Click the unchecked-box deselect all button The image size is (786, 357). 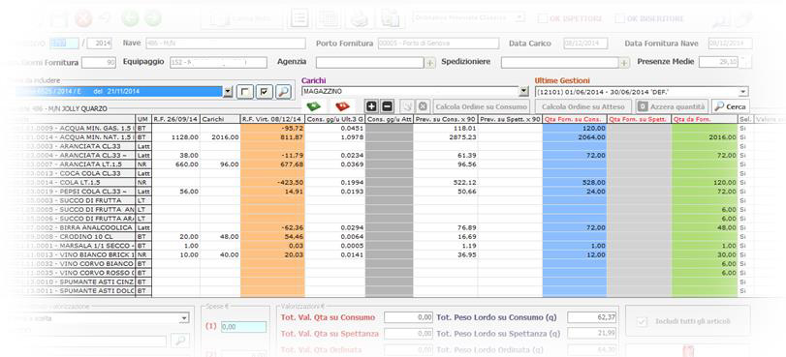pyautogui.click(x=244, y=92)
